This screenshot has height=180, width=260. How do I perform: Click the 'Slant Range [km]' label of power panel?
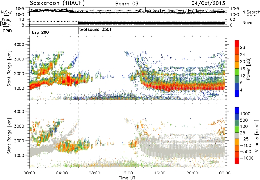[x=9, y=69]
